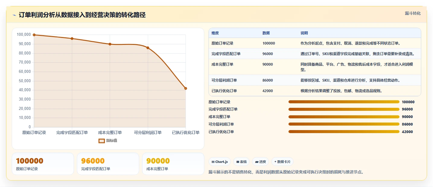433x187 pixels.
Task: Click the 说明 column header
Action: 304,33
